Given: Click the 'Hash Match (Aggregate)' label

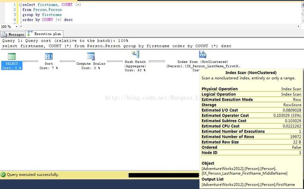Looking at the screenshot, I should [x=135, y=64].
